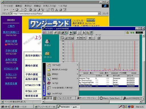
Task: Click the local スタート button on the taskbar
Action: tap(5, 107)
